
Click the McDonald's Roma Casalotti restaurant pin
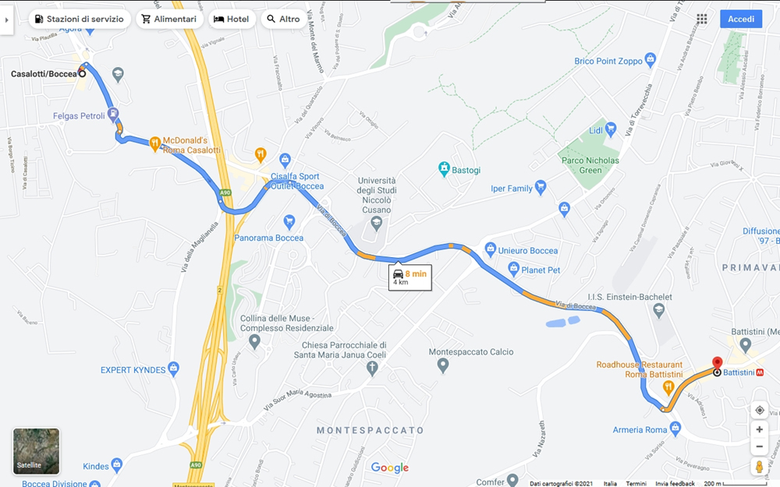point(154,143)
